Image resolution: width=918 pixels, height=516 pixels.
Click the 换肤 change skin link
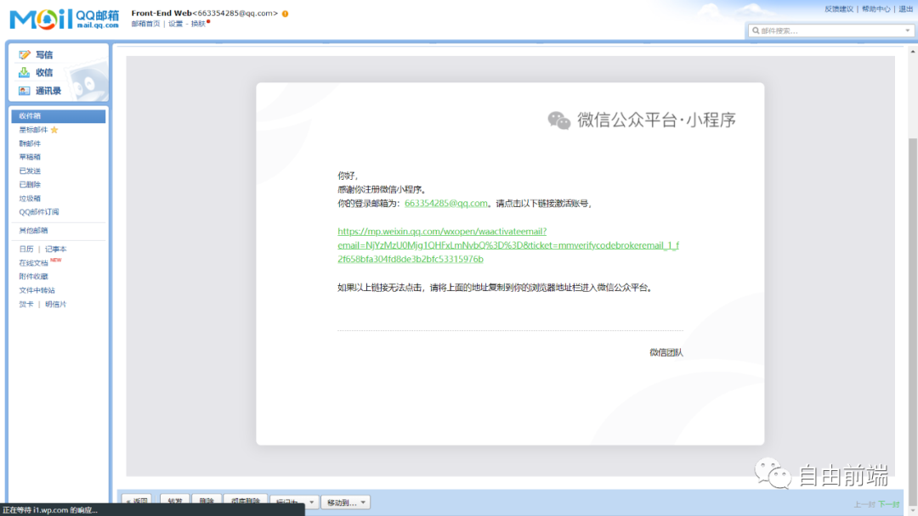click(x=198, y=24)
